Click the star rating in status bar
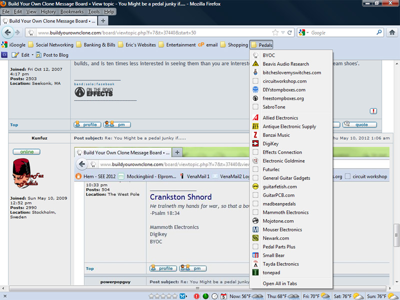400x300 pixels. pos(163,296)
